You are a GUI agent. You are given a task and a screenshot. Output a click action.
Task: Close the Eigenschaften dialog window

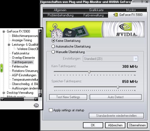click(147, 2)
